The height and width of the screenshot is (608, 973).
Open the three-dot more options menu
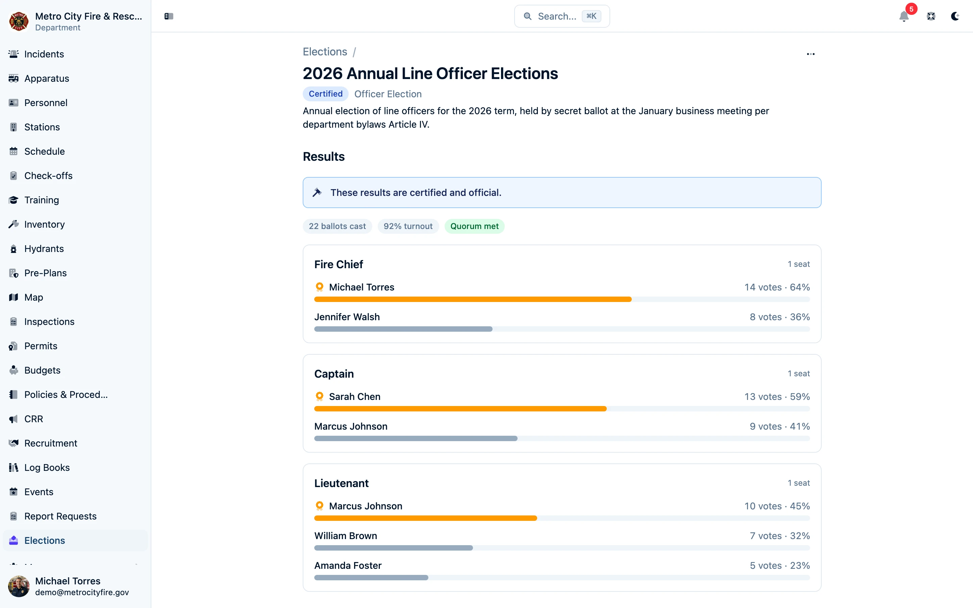(x=810, y=54)
